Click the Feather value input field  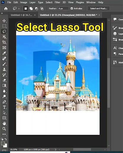click(x=63, y=9)
